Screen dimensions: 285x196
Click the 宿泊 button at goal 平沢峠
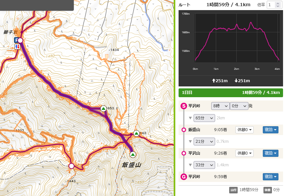pyautogui.click(x=270, y=177)
